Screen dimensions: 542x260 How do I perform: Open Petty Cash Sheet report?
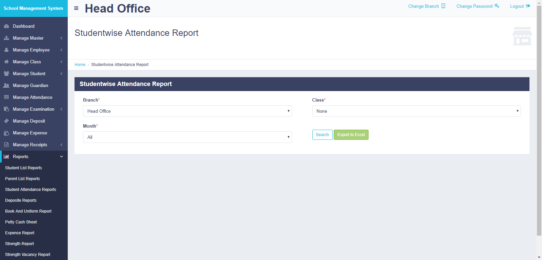[21, 222]
